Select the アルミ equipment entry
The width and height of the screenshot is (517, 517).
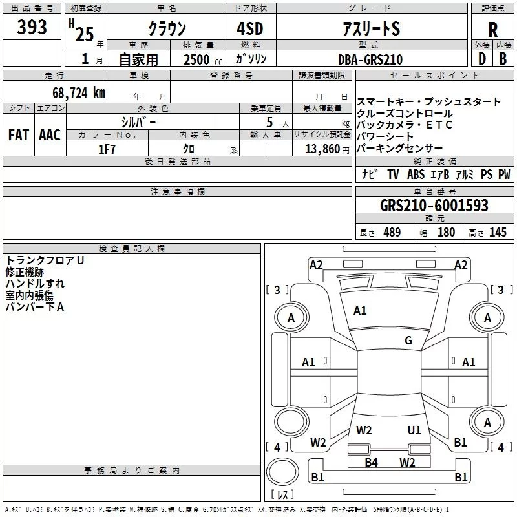click(x=465, y=174)
